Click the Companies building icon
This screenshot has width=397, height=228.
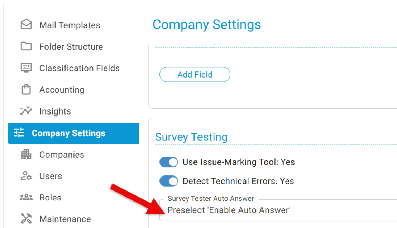pyautogui.click(x=26, y=154)
